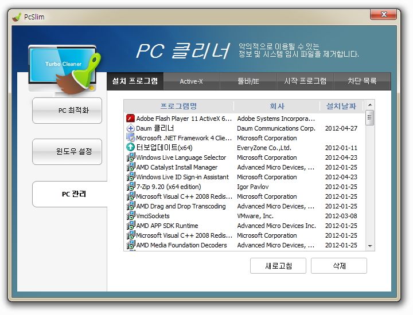Image resolution: width=413 pixels, height=315 pixels.
Task: Click the Adobe Flash Player red icon
Action: click(x=130, y=119)
